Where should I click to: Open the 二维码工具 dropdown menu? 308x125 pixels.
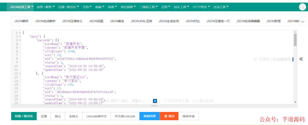coord(149,7)
